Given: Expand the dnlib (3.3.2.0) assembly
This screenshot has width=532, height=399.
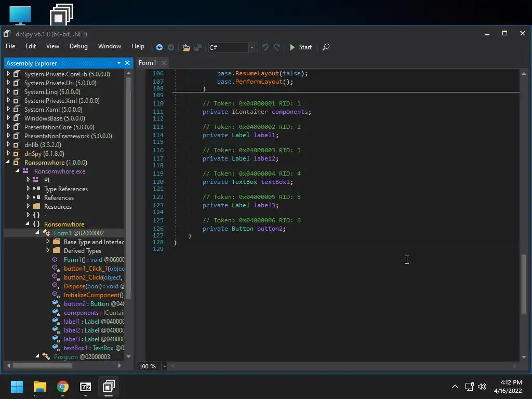Looking at the screenshot, I should [x=8, y=145].
